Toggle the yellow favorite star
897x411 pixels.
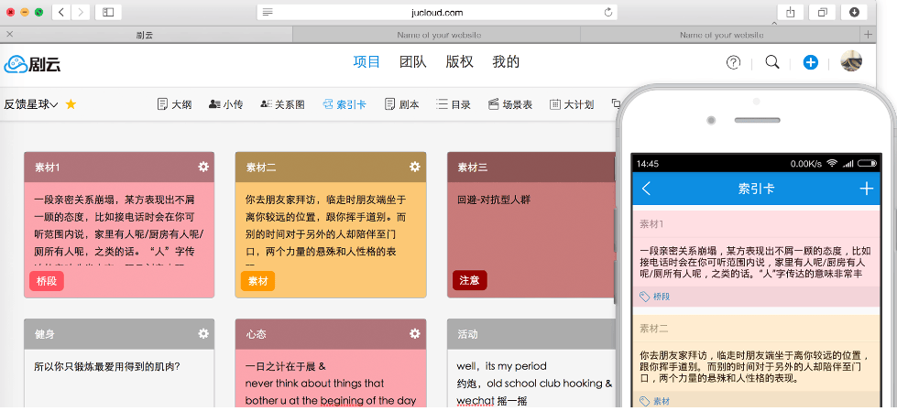point(71,104)
